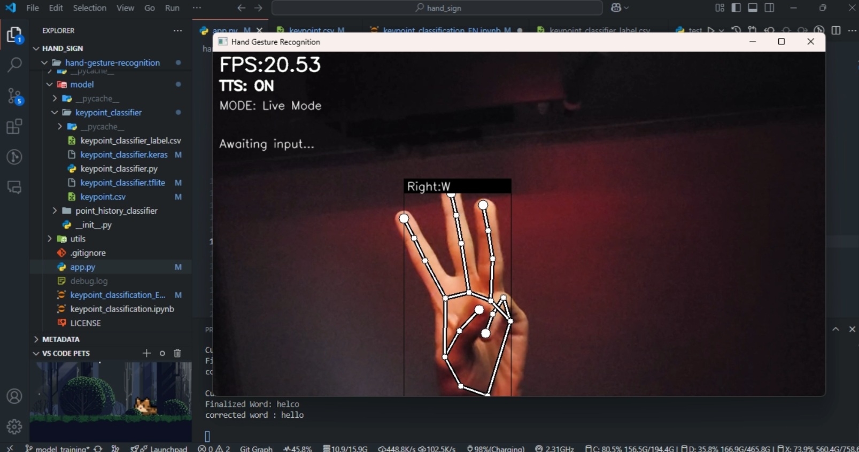Open the Customize Layout button
Image resolution: width=859 pixels, height=452 pixels.
[719, 8]
